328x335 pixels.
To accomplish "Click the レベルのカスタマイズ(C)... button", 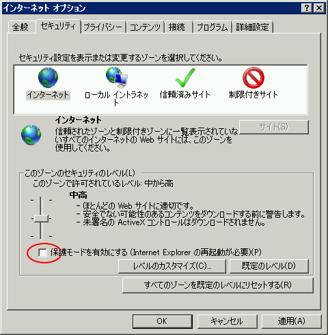I will (x=172, y=266).
